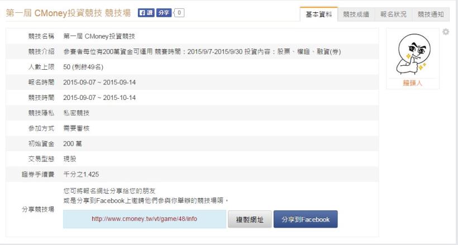Click the 分享到Facebook button

click(x=306, y=219)
